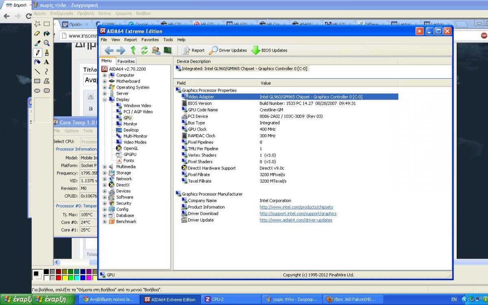Open Driver Updates in AIDA64 toolbar
This screenshot has width=488, height=305.
coord(228,50)
